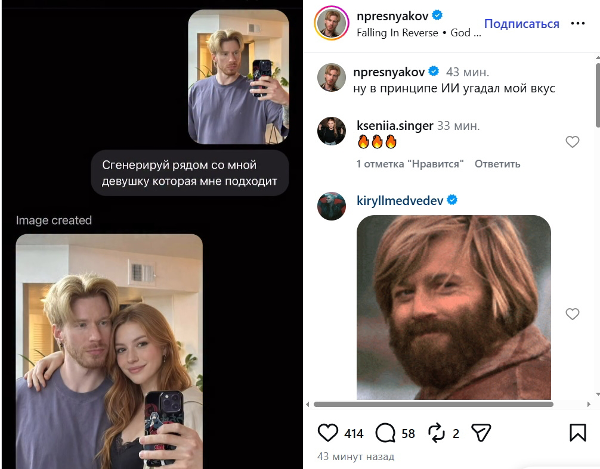Click the verified badge beside kiryllmedvedev
600x469 pixels.
tap(452, 200)
